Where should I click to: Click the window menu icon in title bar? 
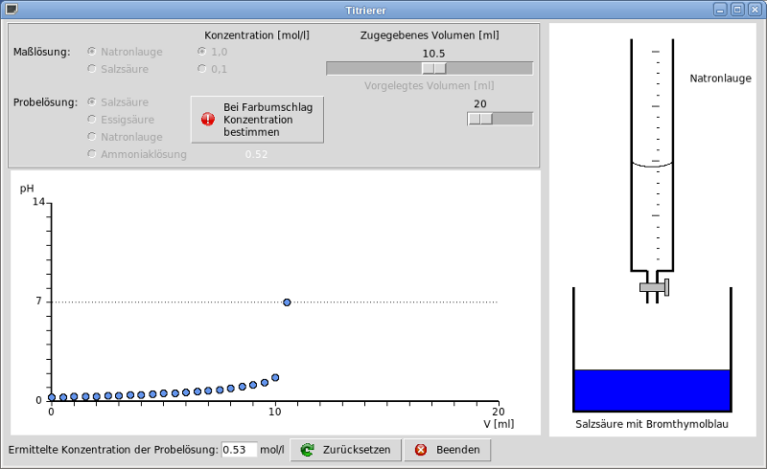[11, 10]
